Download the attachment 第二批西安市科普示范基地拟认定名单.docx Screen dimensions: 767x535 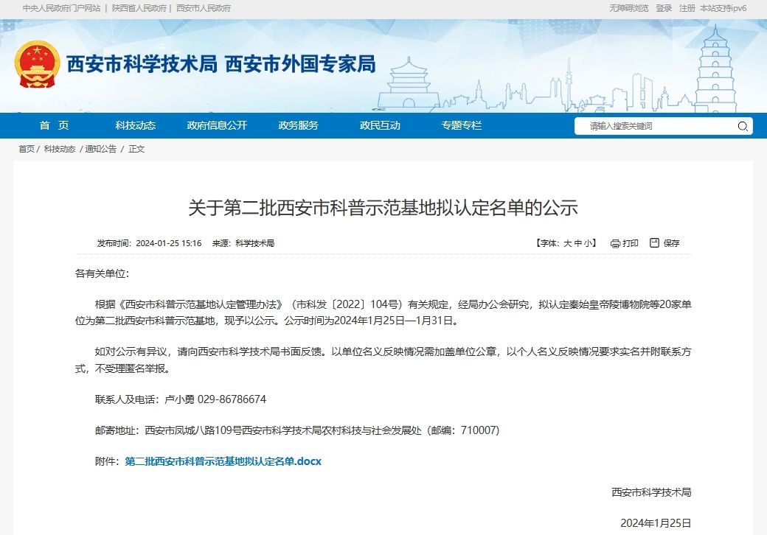223,461
